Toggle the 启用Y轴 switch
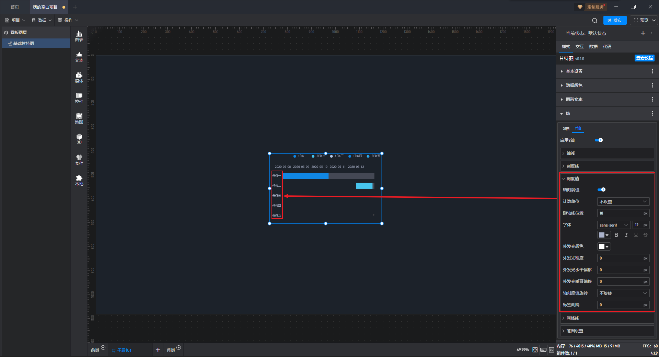The image size is (659, 357). tap(599, 140)
